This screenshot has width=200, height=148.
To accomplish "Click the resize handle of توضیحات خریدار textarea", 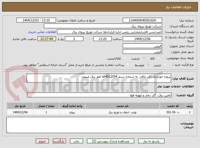I will click(x=8, y=132).
